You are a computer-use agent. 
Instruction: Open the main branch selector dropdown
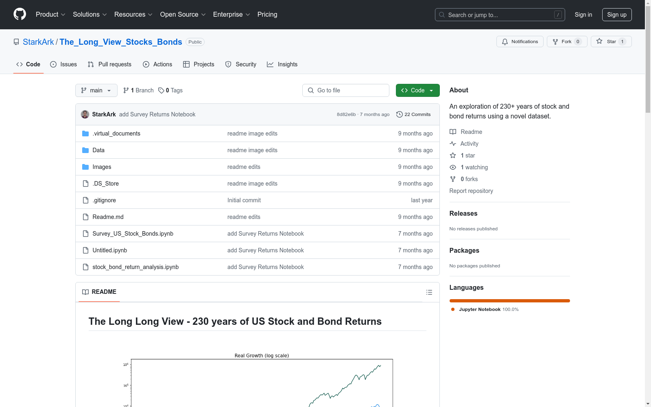tap(96, 90)
